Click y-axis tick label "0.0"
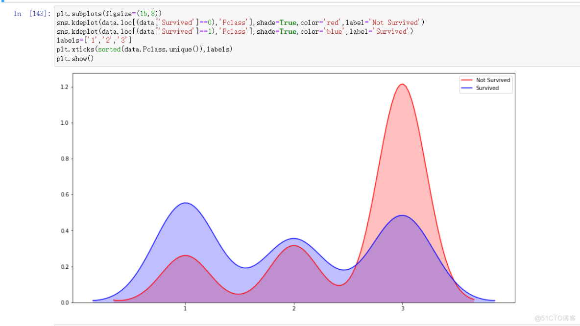Screen dimensions: 580x326 pos(64,303)
